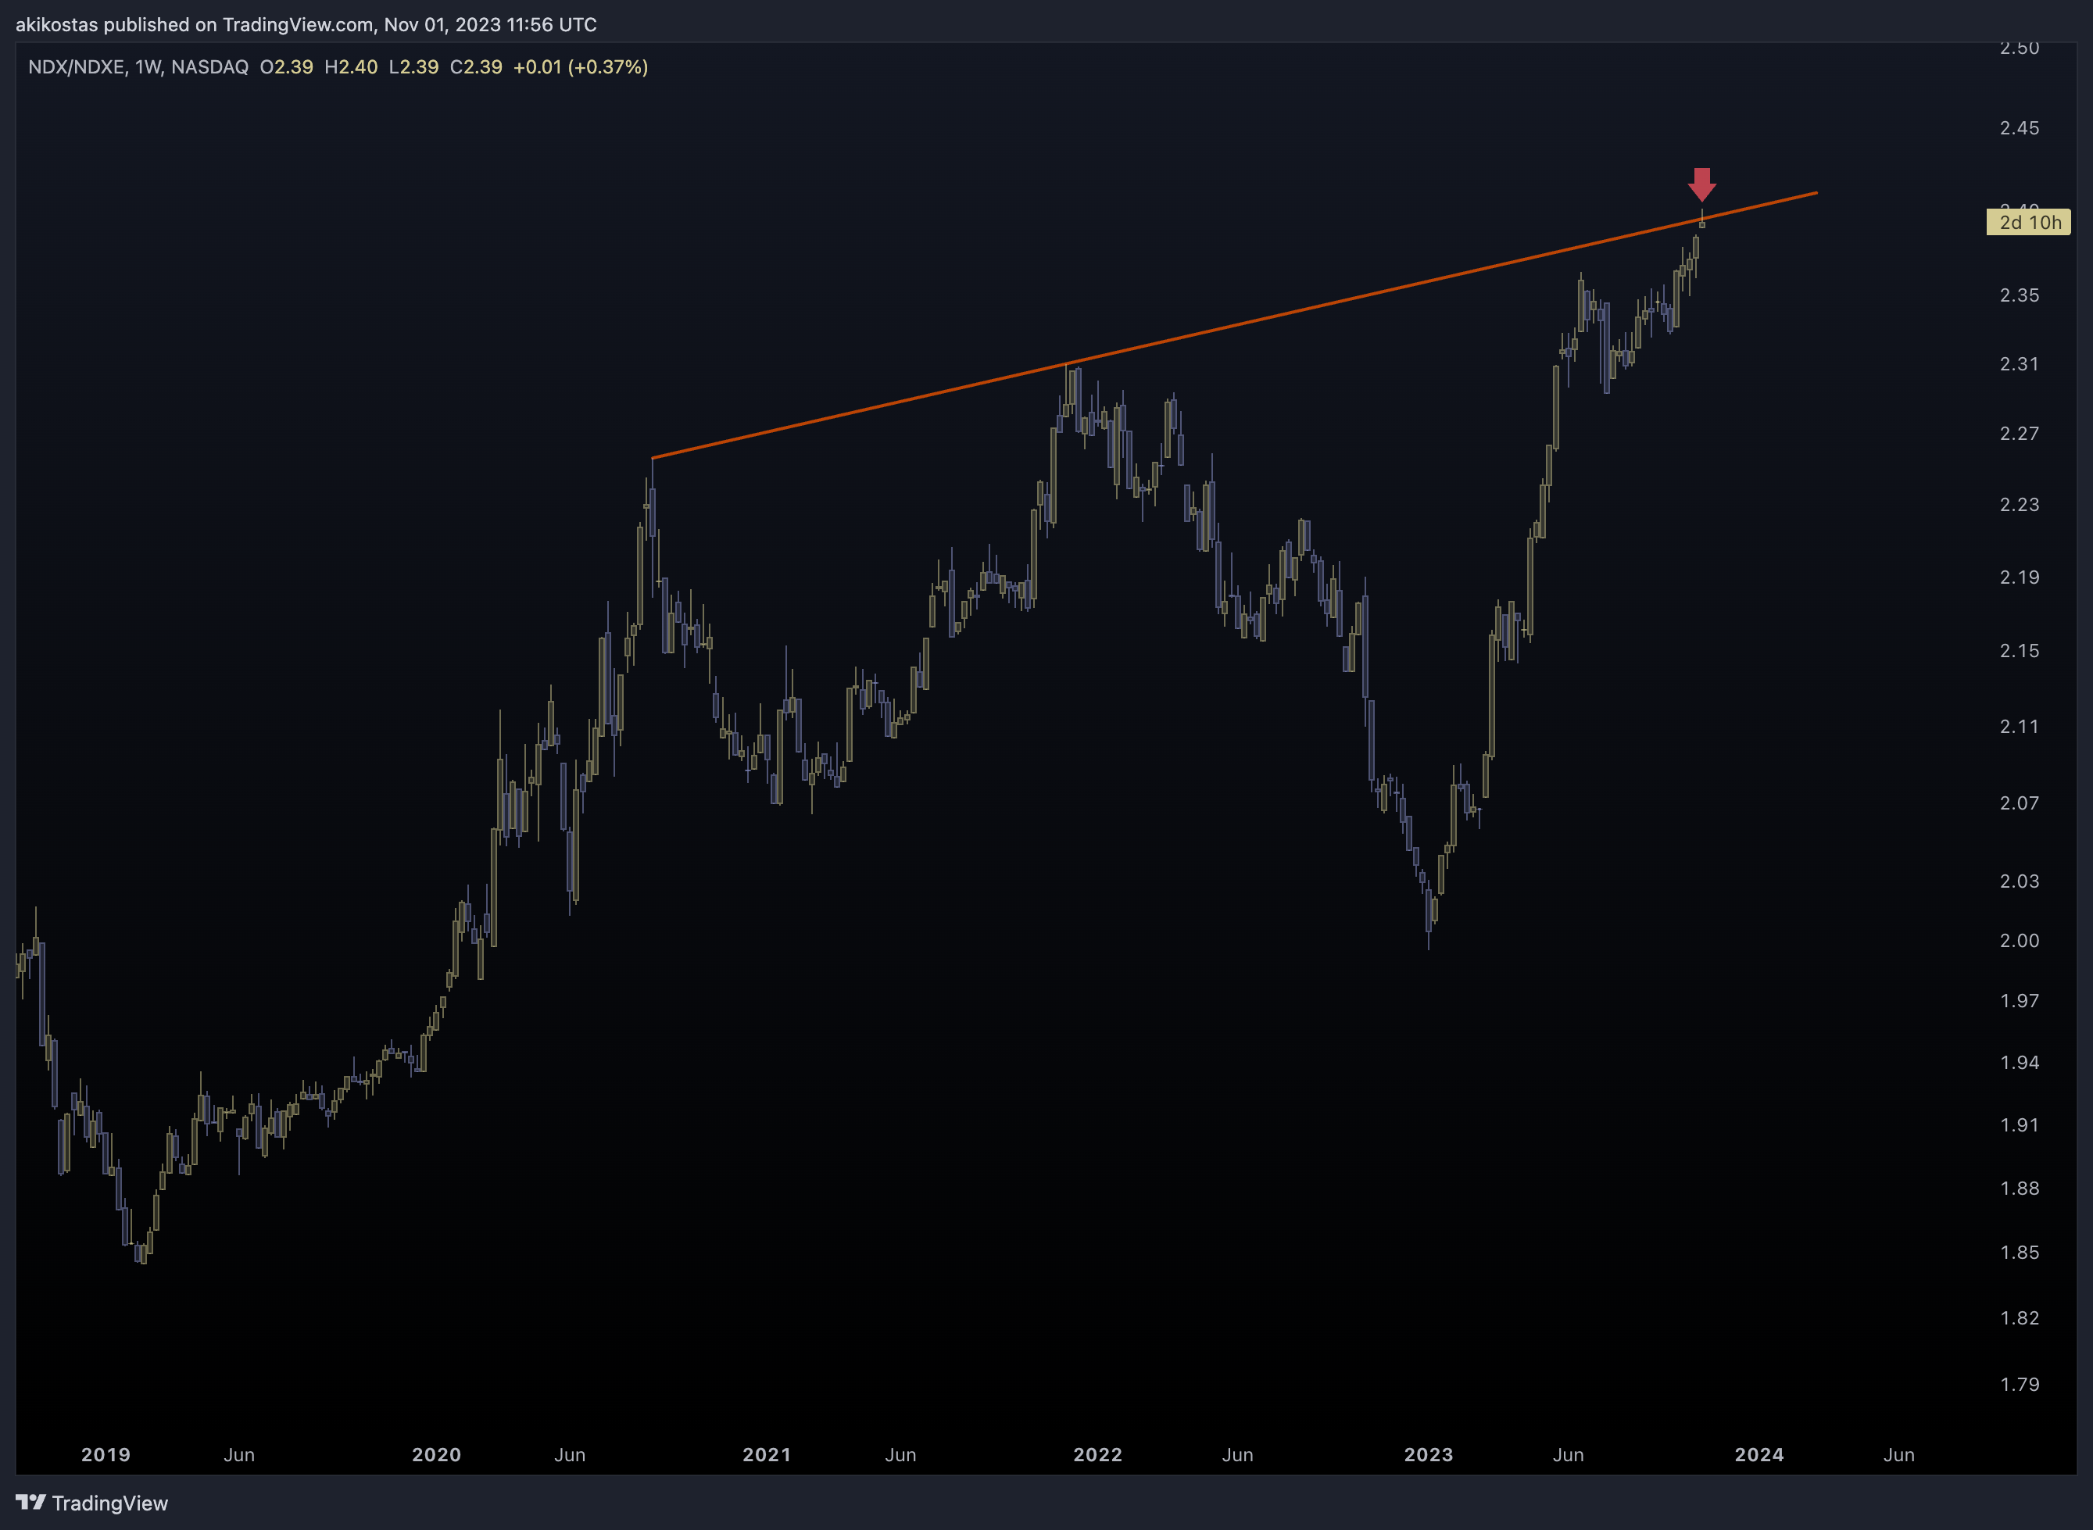Click the 1.97 price axis label
This screenshot has width=2093, height=1530.
2019,1001
